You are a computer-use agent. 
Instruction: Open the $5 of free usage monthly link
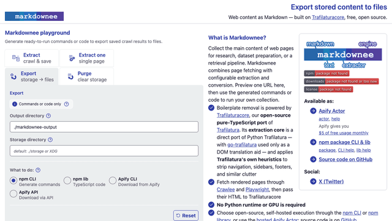(x=344, y=133)
